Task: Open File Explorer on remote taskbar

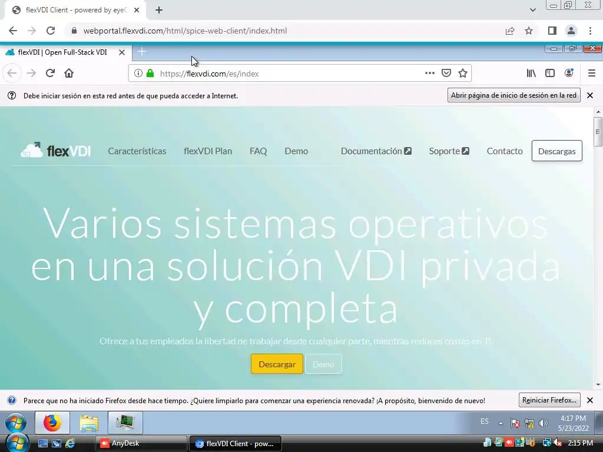Action: click(x=89, y=423)
